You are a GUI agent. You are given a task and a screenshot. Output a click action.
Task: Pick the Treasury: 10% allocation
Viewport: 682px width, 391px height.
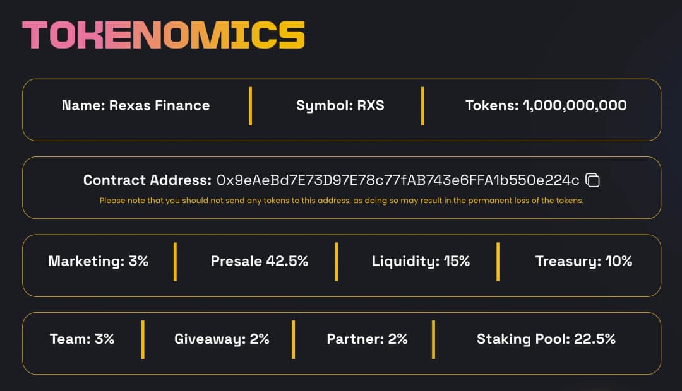(583, 261)
